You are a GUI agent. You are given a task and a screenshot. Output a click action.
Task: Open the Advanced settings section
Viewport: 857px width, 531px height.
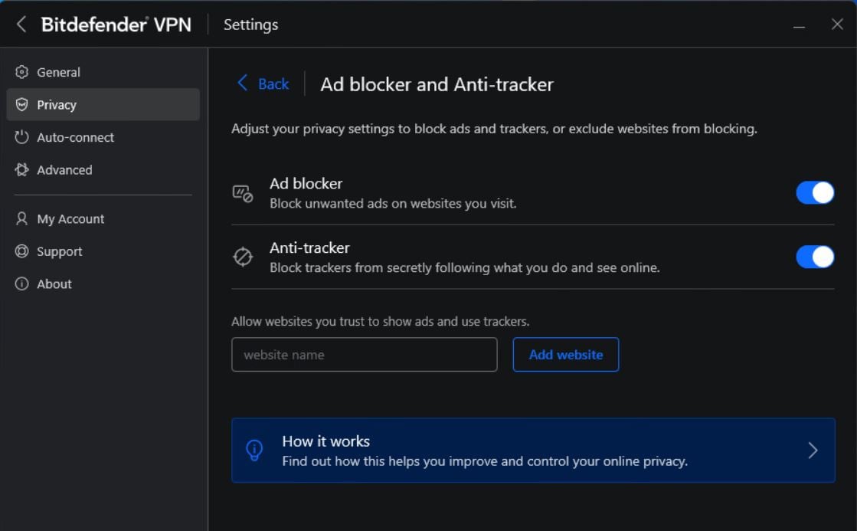click(64, 170)
